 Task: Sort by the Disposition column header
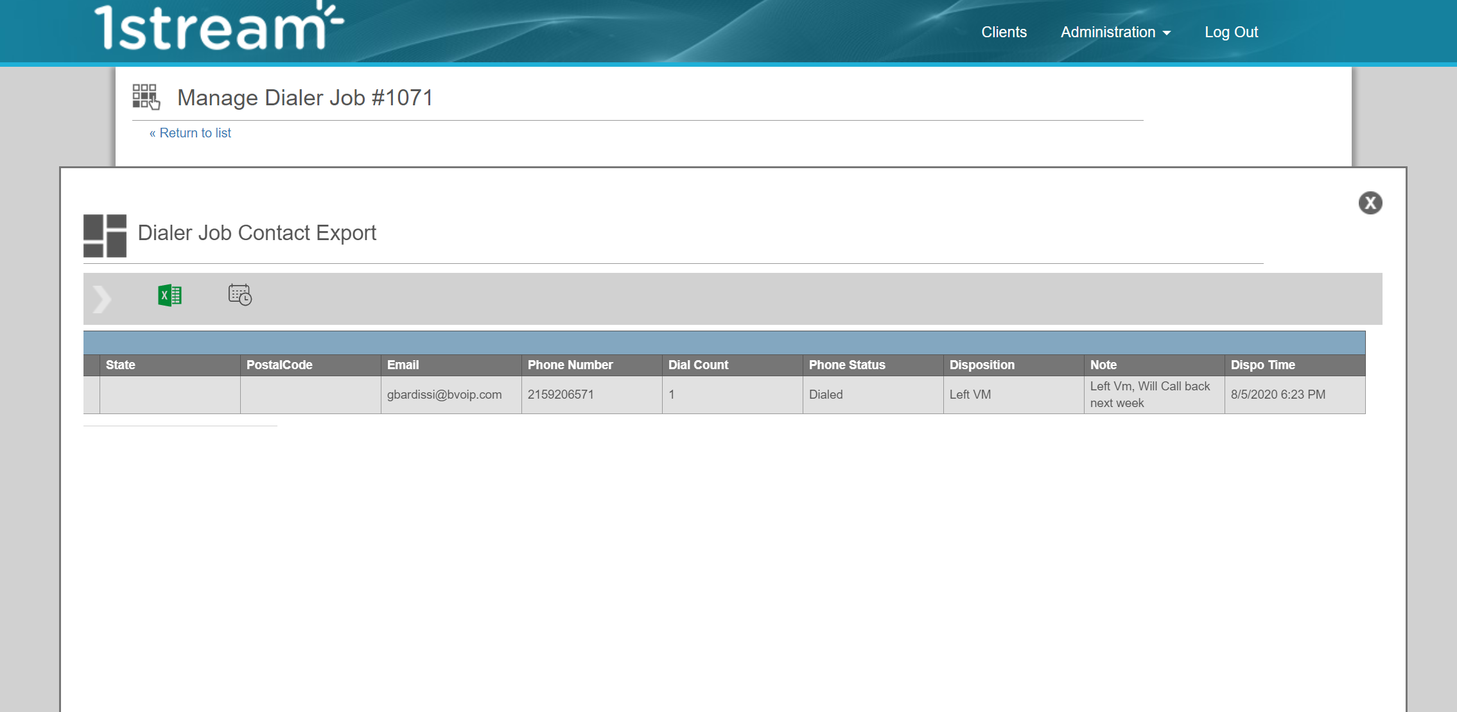(1014, 365)
